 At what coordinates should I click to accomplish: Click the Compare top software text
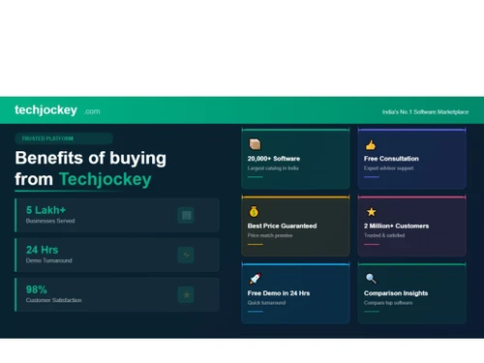pos(388,303)
